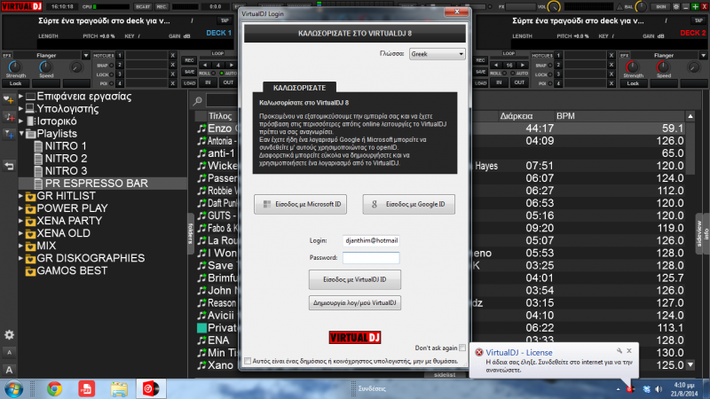
Task: Click the Password input field
Action: tap(371, 258)
